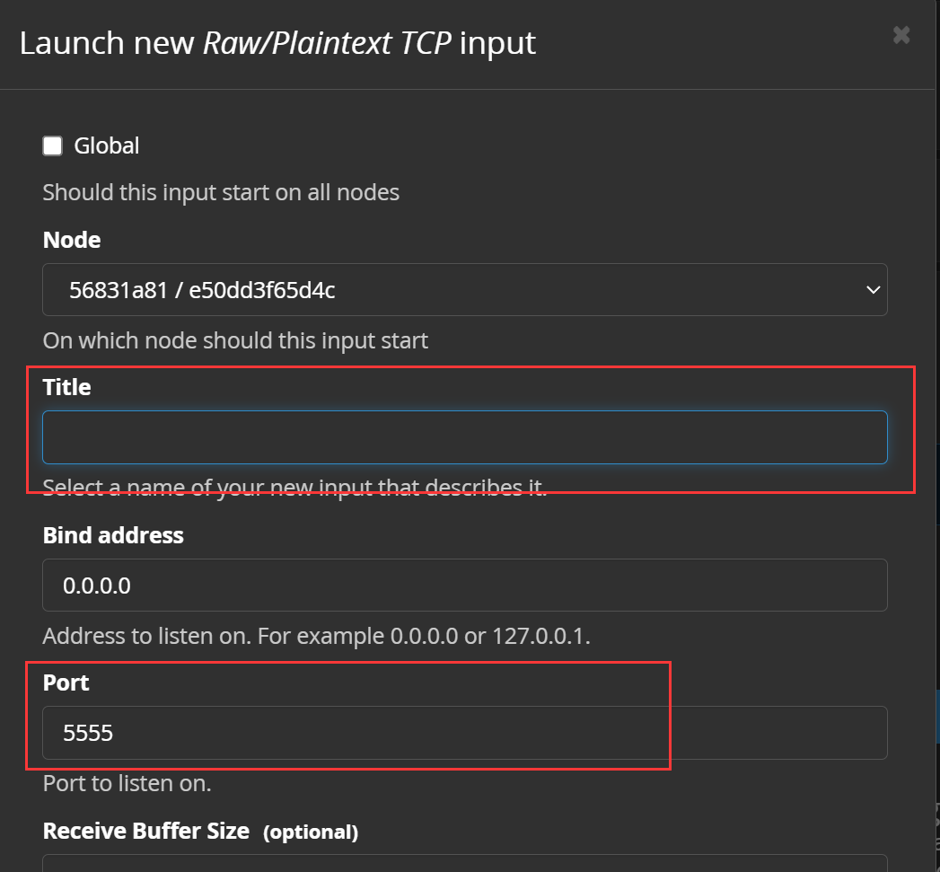Open the Node selection dropdown
This screenshot has height=872, width=940.
point(464,290)
